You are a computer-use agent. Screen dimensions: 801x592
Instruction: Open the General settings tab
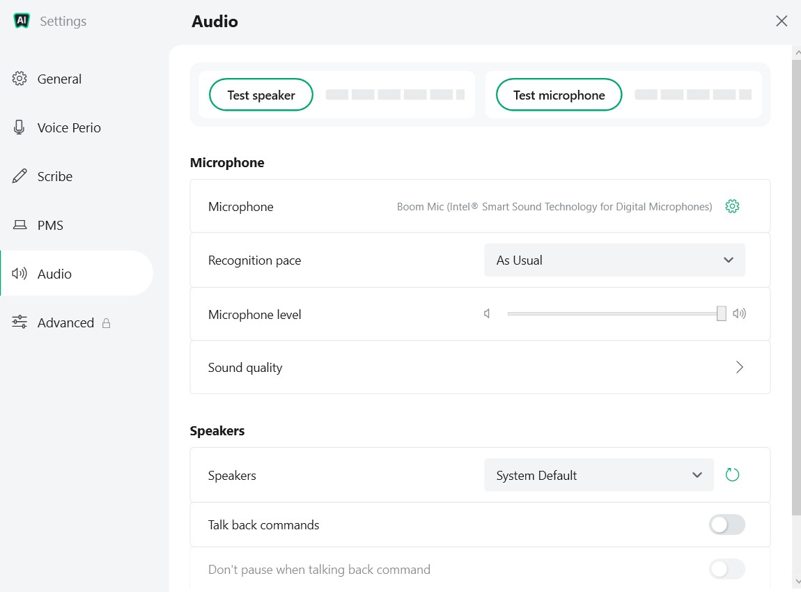[77, 79]
